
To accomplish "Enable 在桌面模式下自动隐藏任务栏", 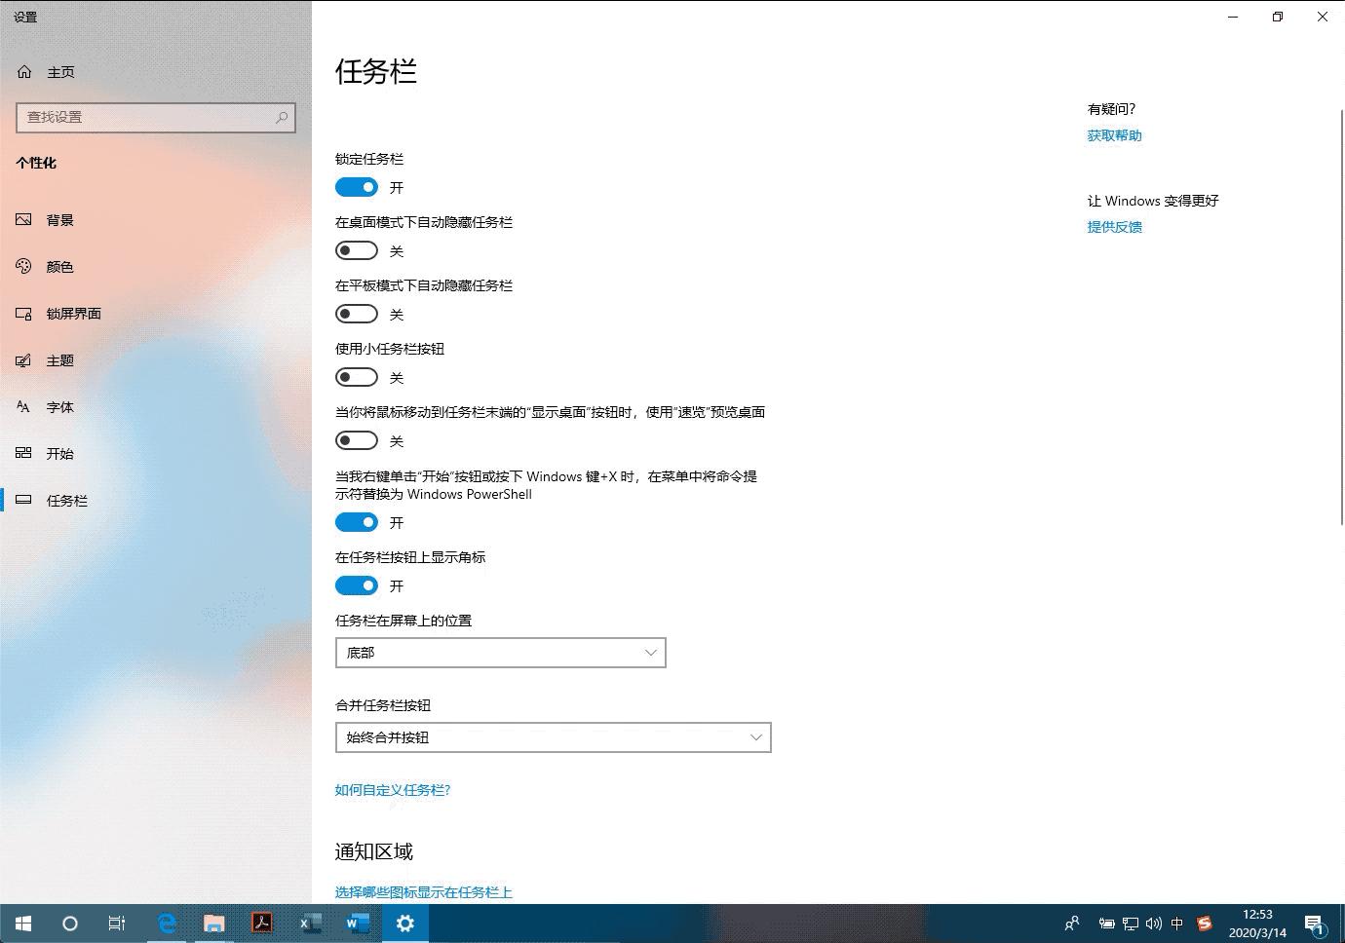I will (x=356, y=249).
